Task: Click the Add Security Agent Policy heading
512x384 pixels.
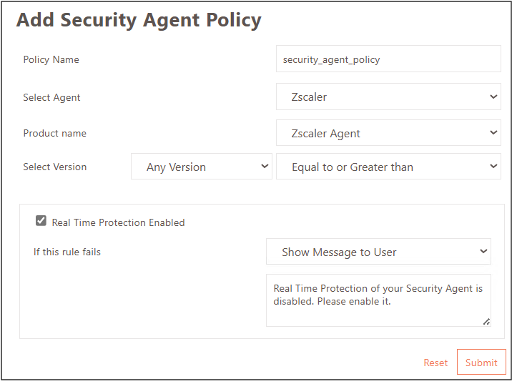Action: tap(139, 20)
